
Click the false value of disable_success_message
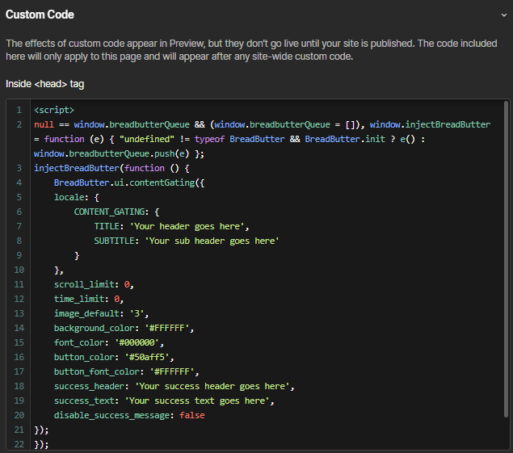[x=192, y=415]
